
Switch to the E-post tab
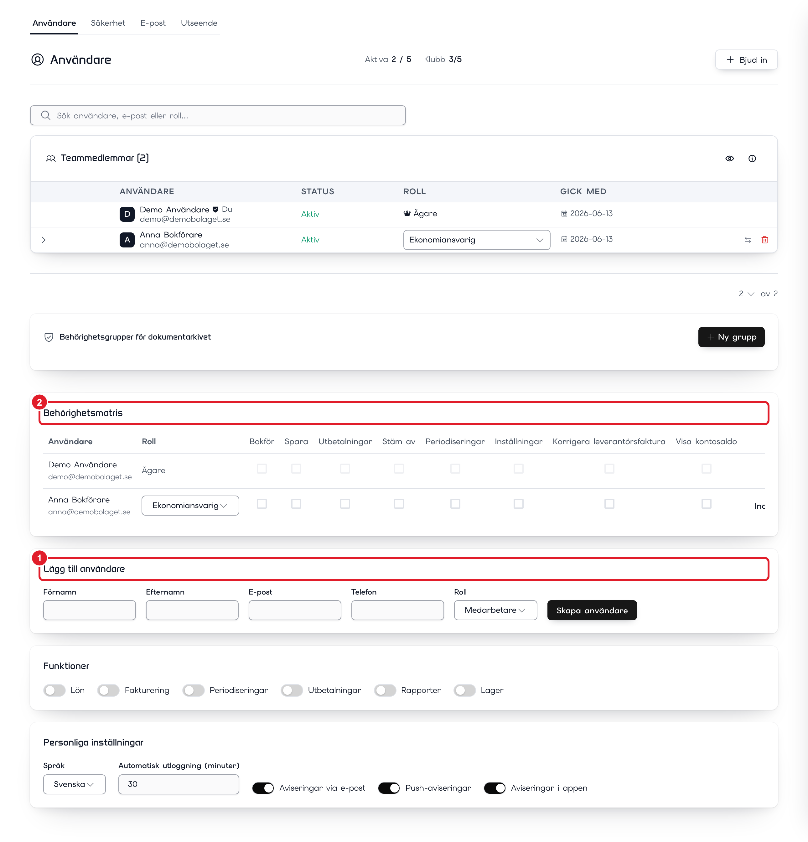153,23
